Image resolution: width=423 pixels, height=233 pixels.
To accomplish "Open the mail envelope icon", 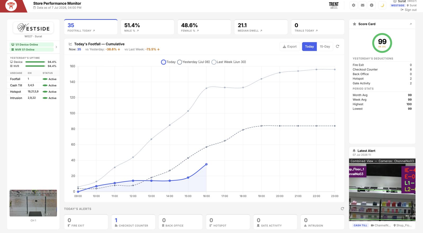I will click(x=362, y=5).
